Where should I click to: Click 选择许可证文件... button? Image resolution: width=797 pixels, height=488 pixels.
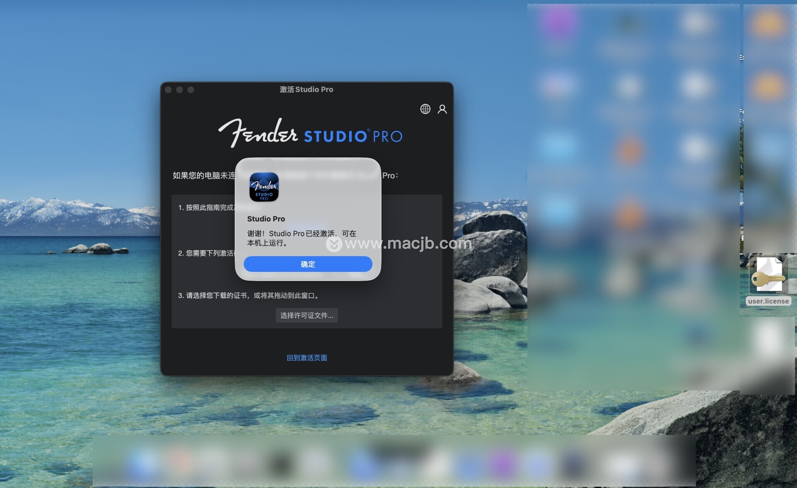tap(307, 315)
